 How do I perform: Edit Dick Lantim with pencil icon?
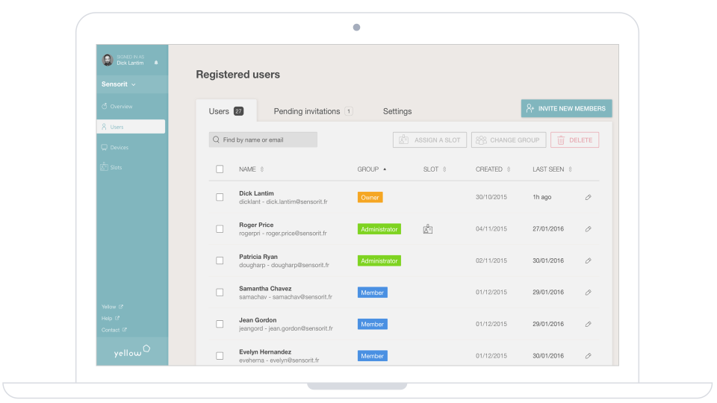(x=588, y=197)
